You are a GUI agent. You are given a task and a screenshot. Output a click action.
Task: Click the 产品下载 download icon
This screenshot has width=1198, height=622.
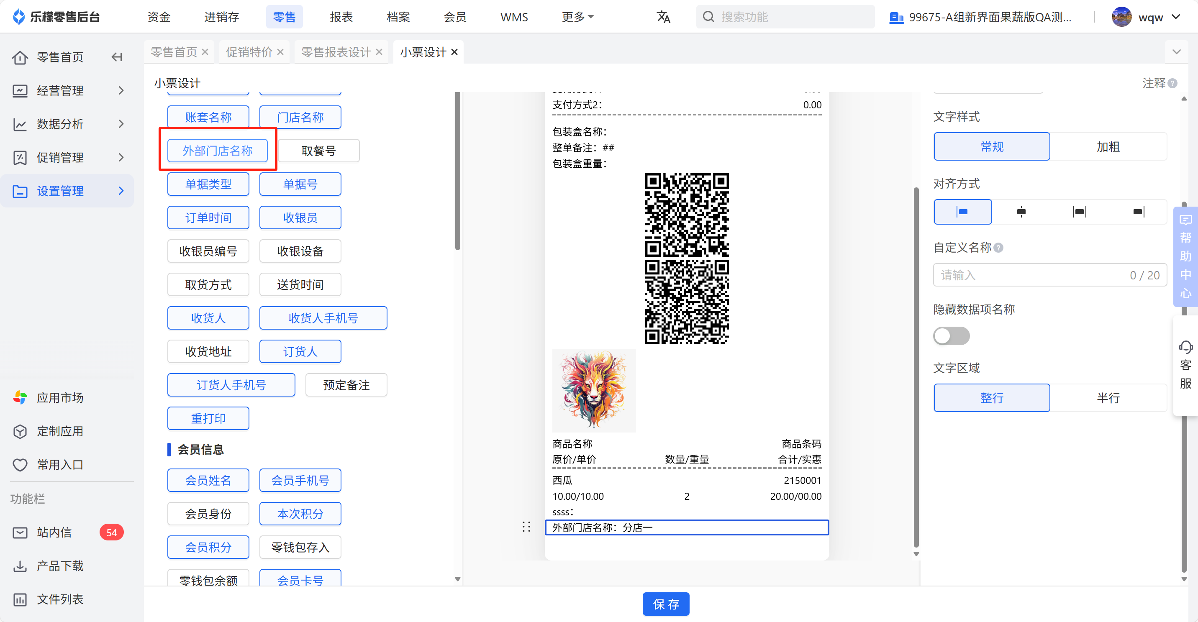(20, 566)
